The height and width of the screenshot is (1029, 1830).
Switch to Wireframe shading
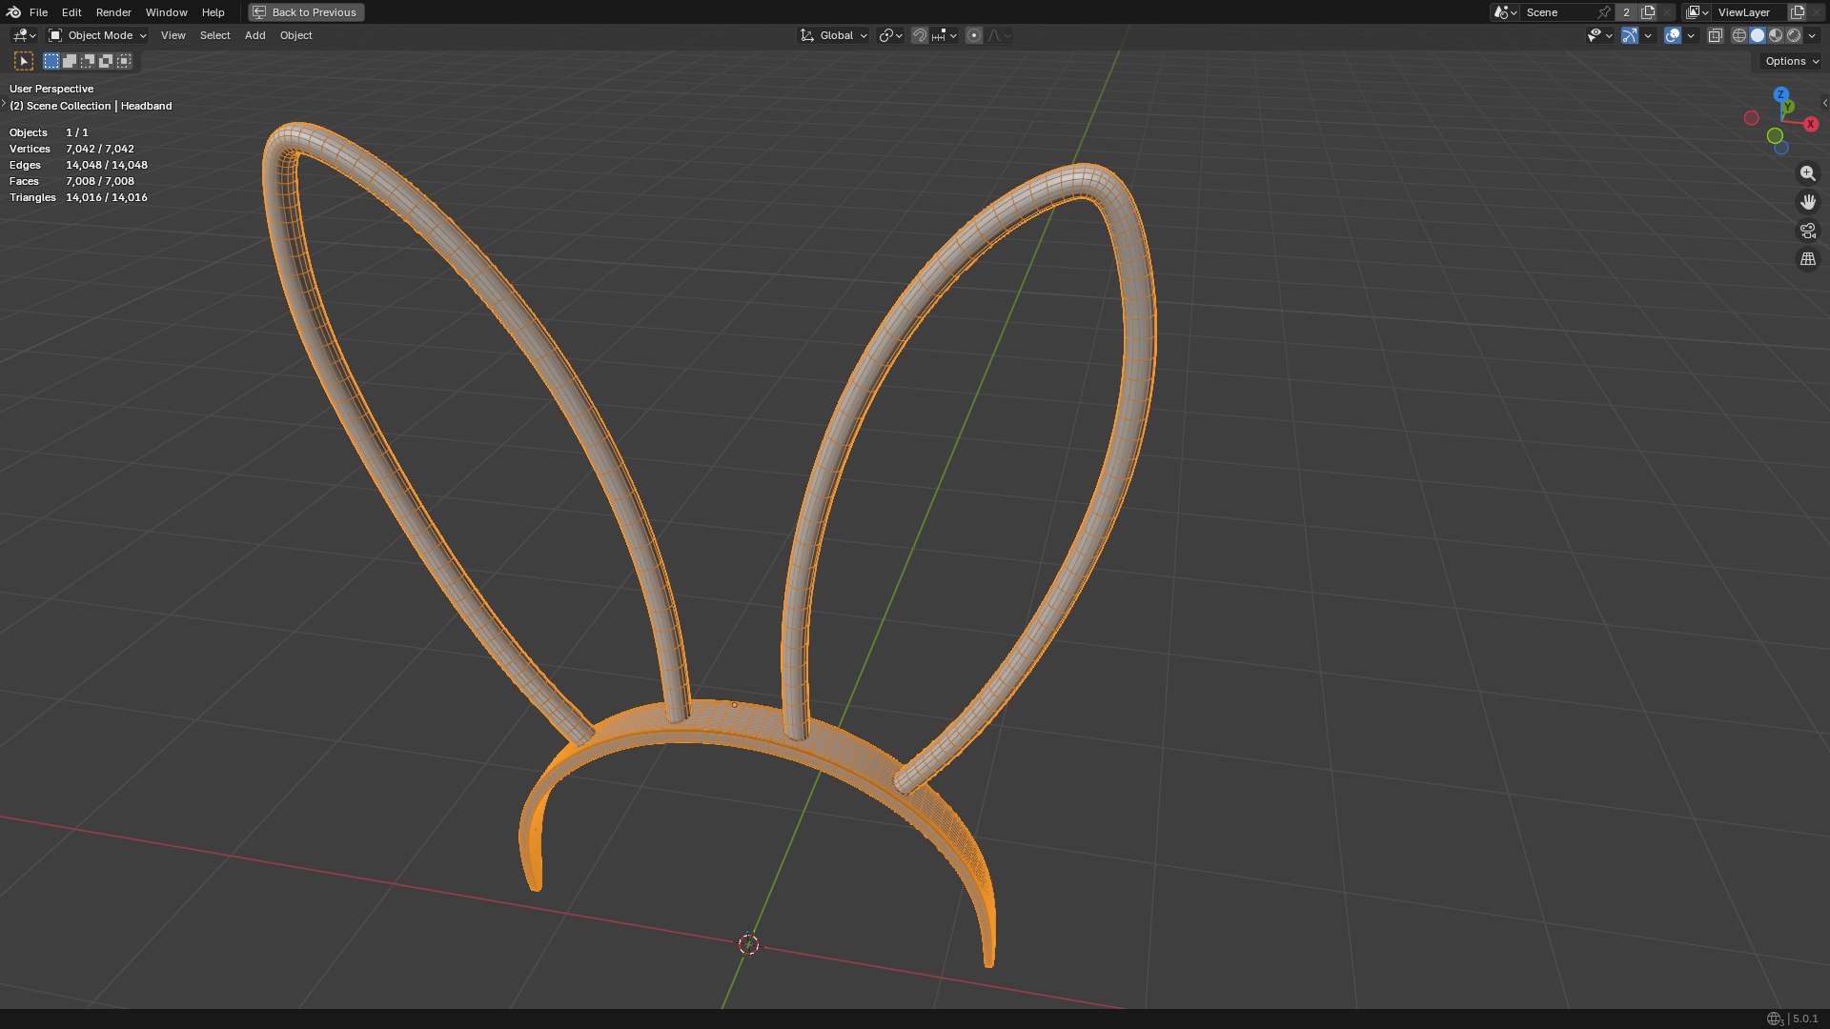click(1739, 35)
